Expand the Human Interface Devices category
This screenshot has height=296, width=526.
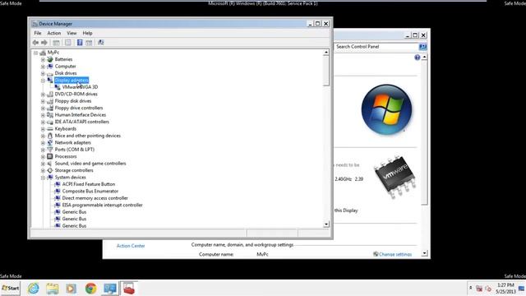pos(43,115)
